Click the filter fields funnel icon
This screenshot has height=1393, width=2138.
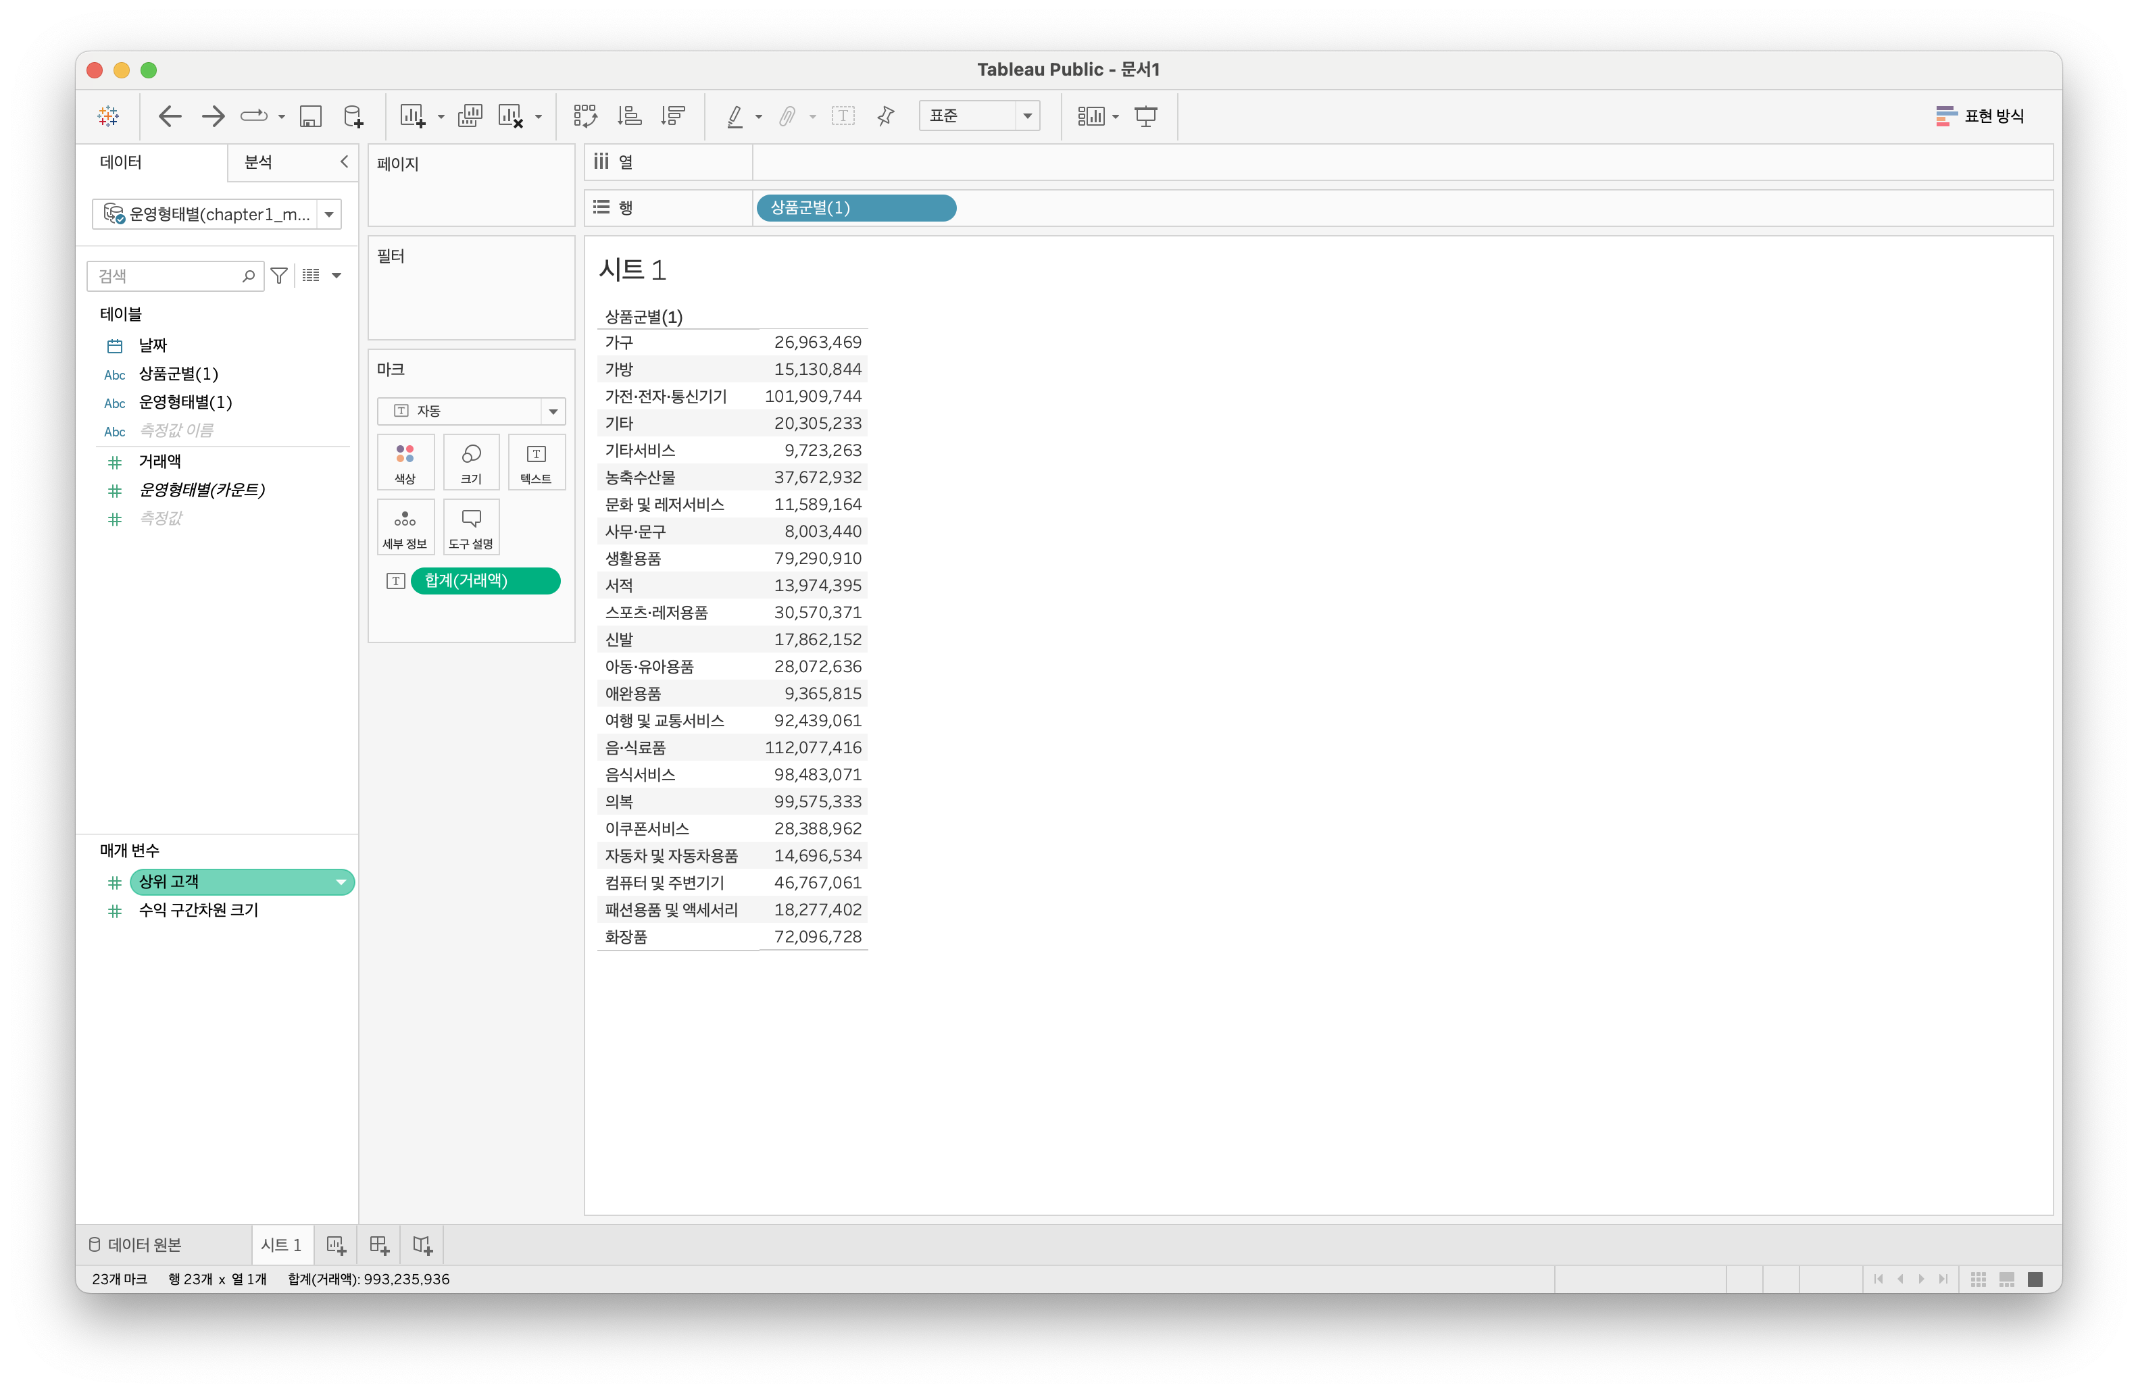pos(279,276)
